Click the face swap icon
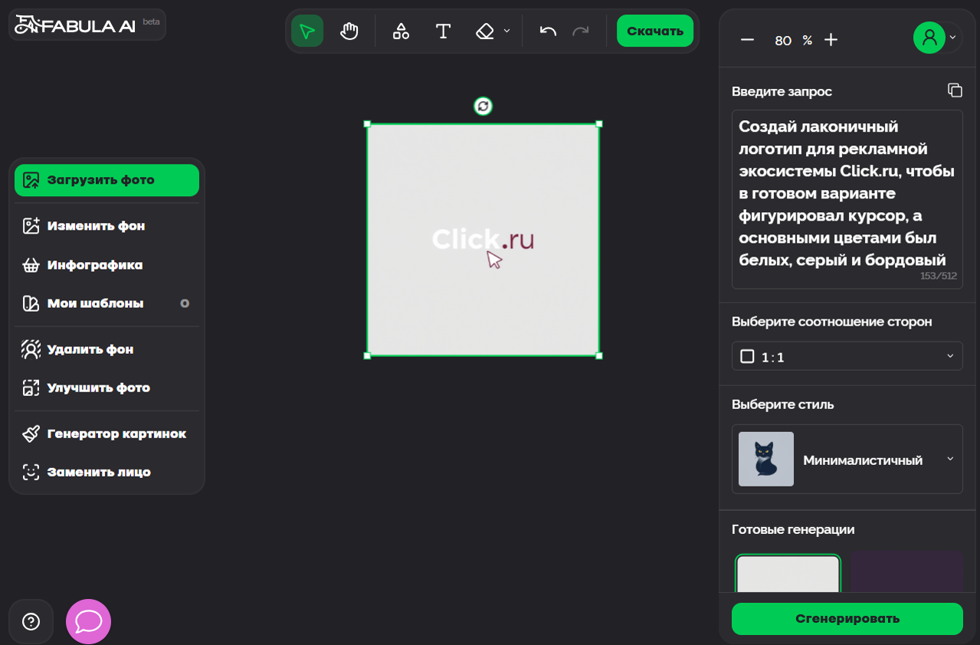This screenshot has height=645, width=980. point(31,472)
